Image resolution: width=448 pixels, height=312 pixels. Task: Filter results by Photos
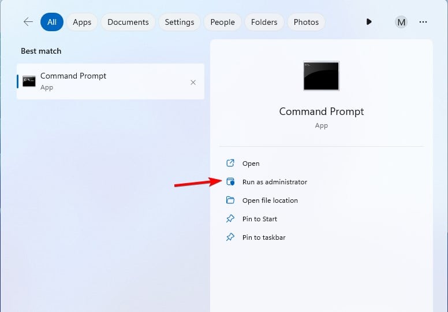[x=306, y=22]
